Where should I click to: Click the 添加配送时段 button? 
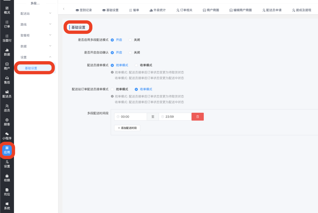tap(127, 128)
